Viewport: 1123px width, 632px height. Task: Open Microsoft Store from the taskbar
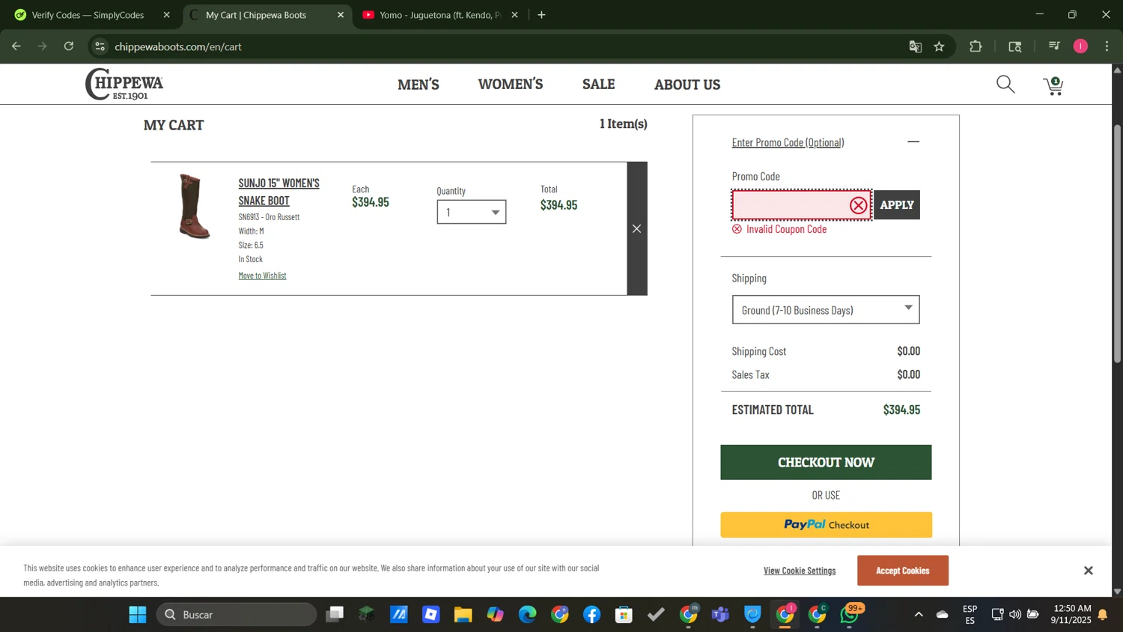pos(624,615)
